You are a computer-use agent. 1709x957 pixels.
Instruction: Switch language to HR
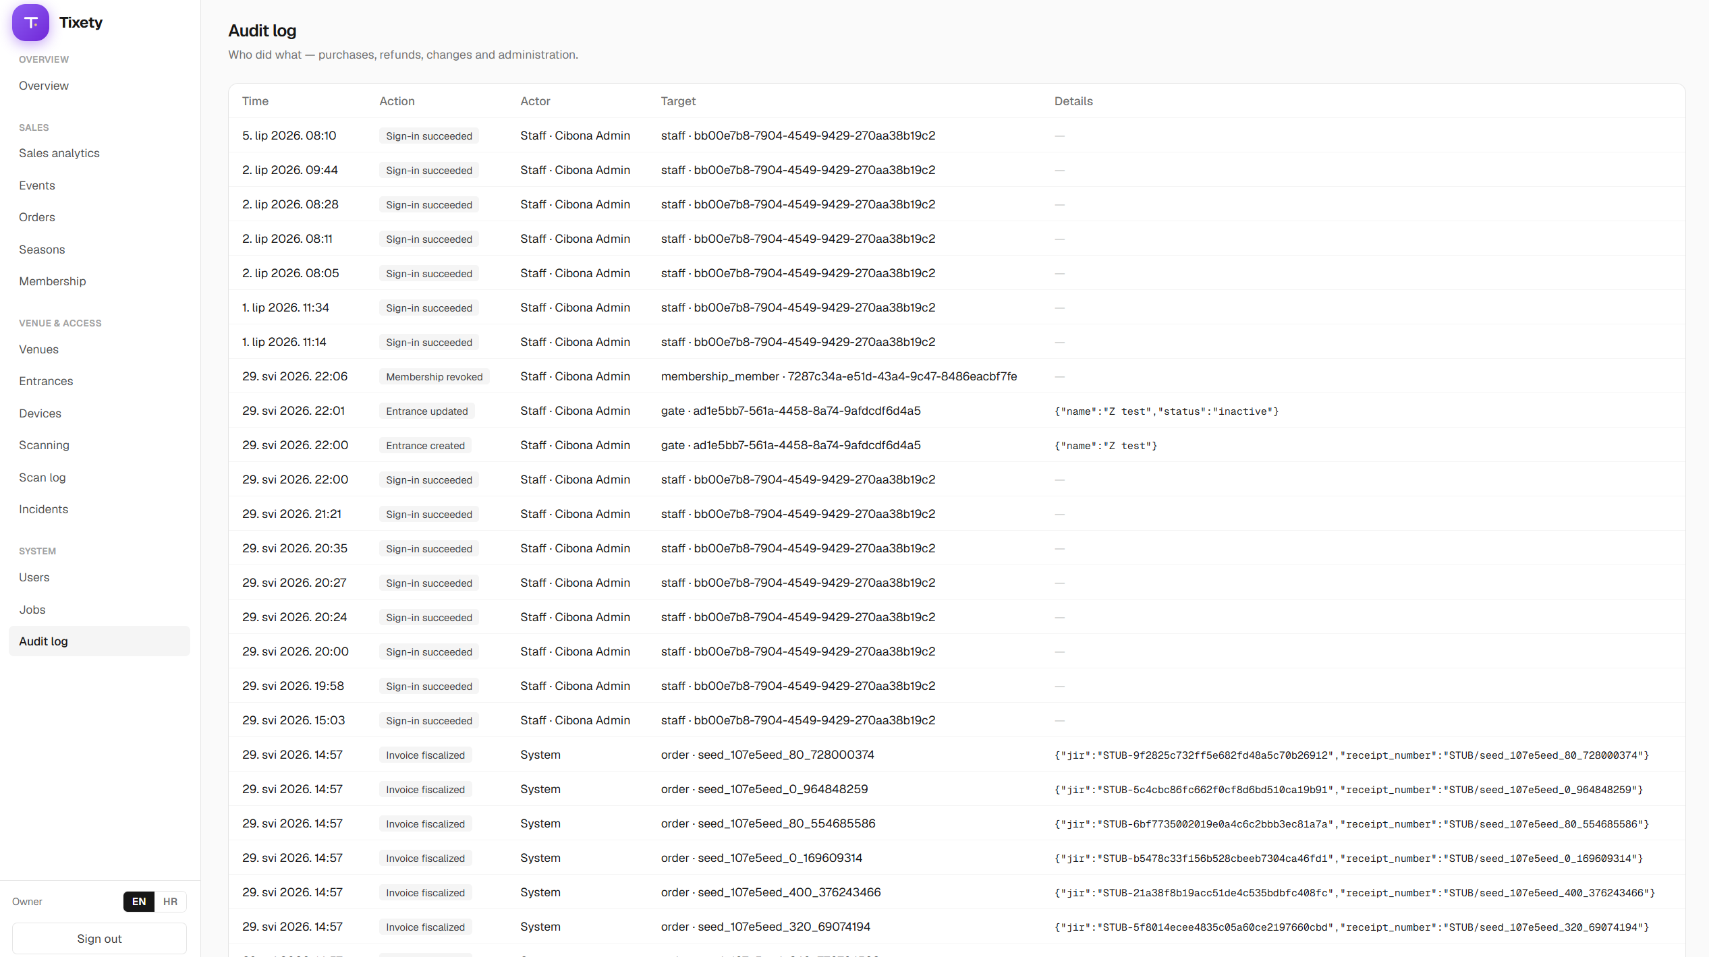[170, 902]
